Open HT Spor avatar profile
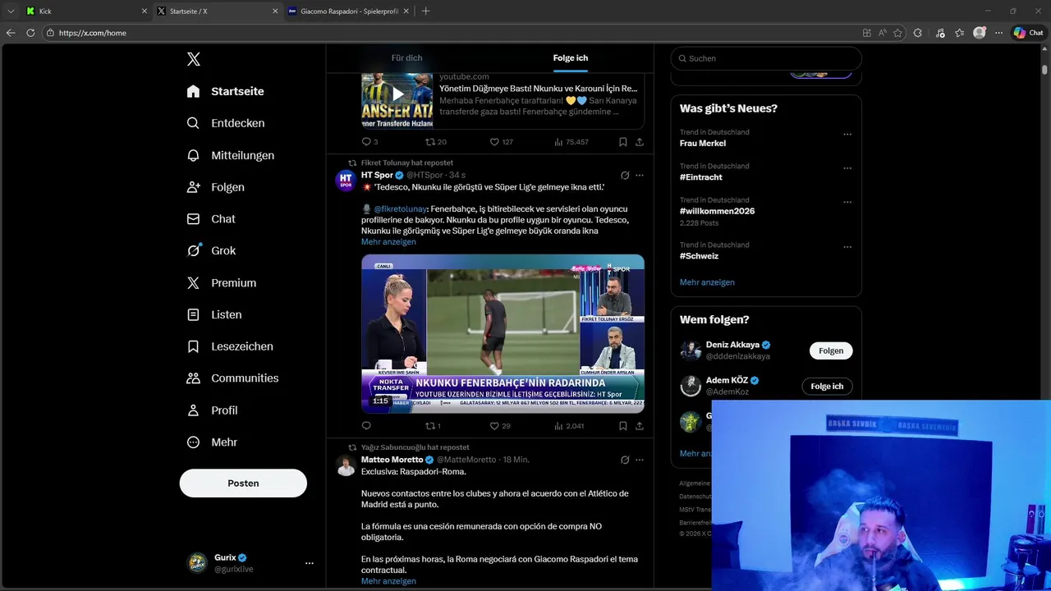This screenshot has width=1051, height=591. coord(346,180)
